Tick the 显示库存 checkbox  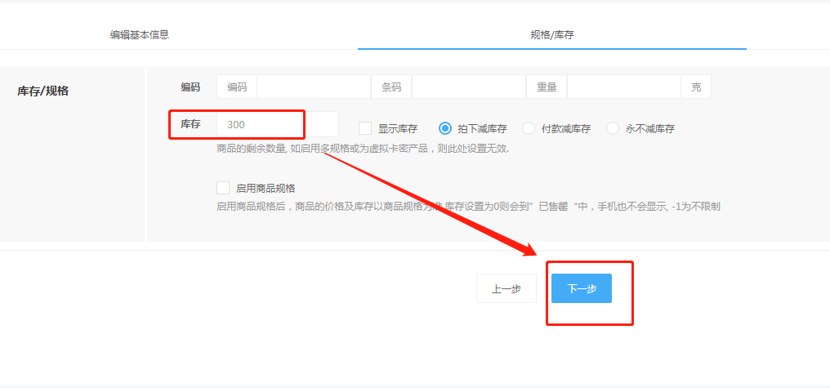(x=365, y=128)
